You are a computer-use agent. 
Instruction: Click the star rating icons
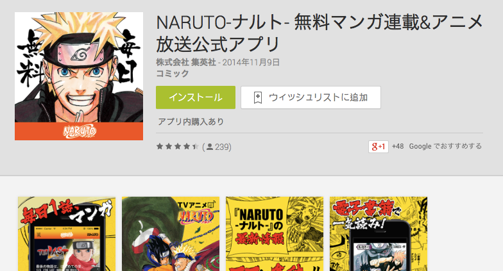point(178,147)
